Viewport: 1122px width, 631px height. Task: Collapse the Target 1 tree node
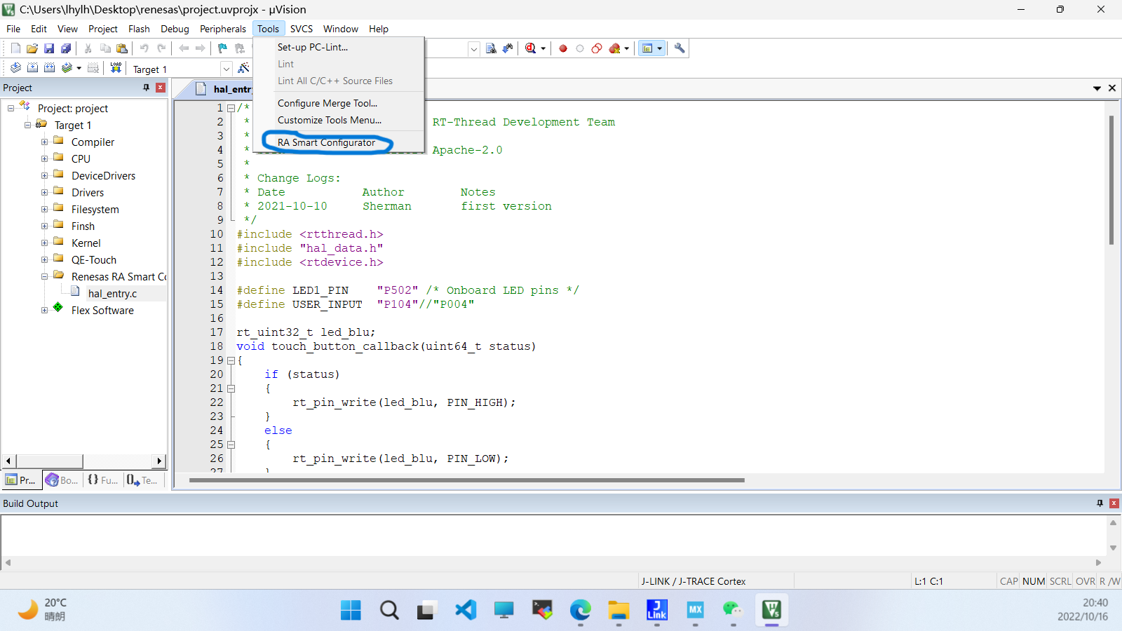[27, 125]
